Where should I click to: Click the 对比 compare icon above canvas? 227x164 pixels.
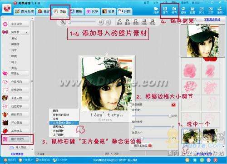(144, 22)
